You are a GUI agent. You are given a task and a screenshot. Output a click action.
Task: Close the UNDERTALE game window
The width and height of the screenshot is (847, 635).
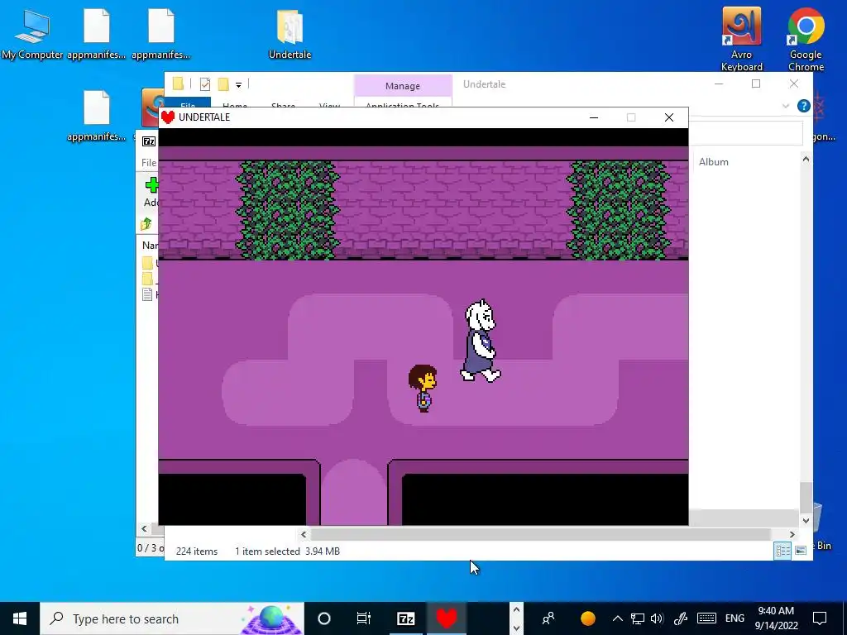pyautogui.click(x=668, y=117)
